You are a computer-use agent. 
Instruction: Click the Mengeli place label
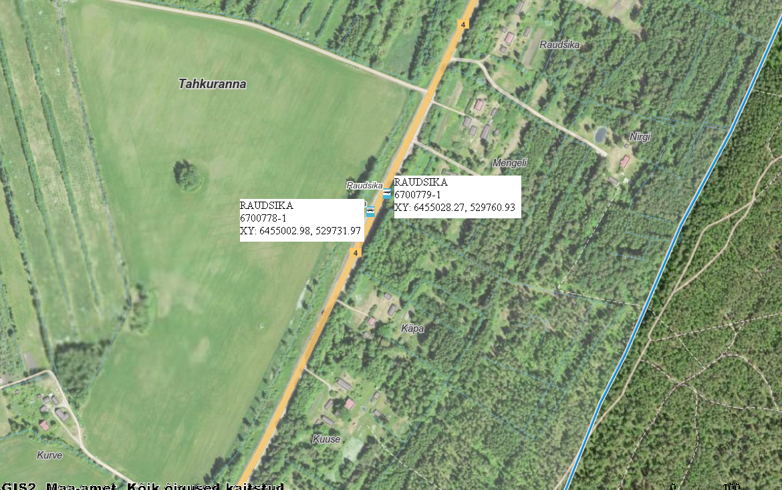pyautogui.click(x=510, y=163)
